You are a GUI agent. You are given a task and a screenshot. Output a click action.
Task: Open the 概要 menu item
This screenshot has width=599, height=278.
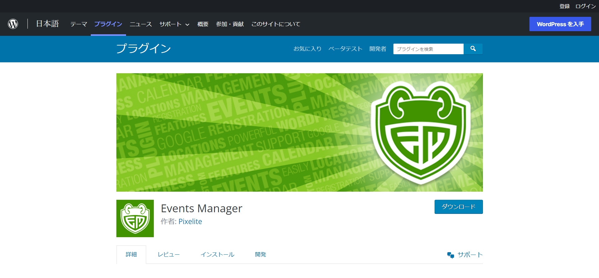click(203, 24)
